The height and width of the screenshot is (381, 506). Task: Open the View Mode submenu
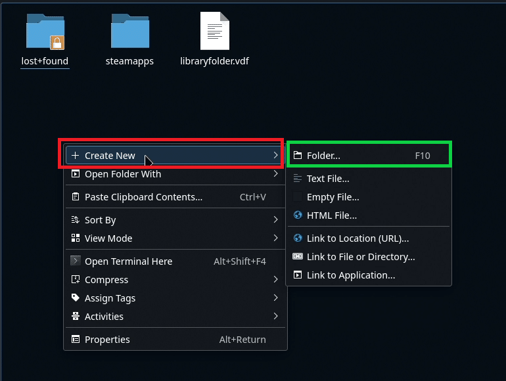175,238
